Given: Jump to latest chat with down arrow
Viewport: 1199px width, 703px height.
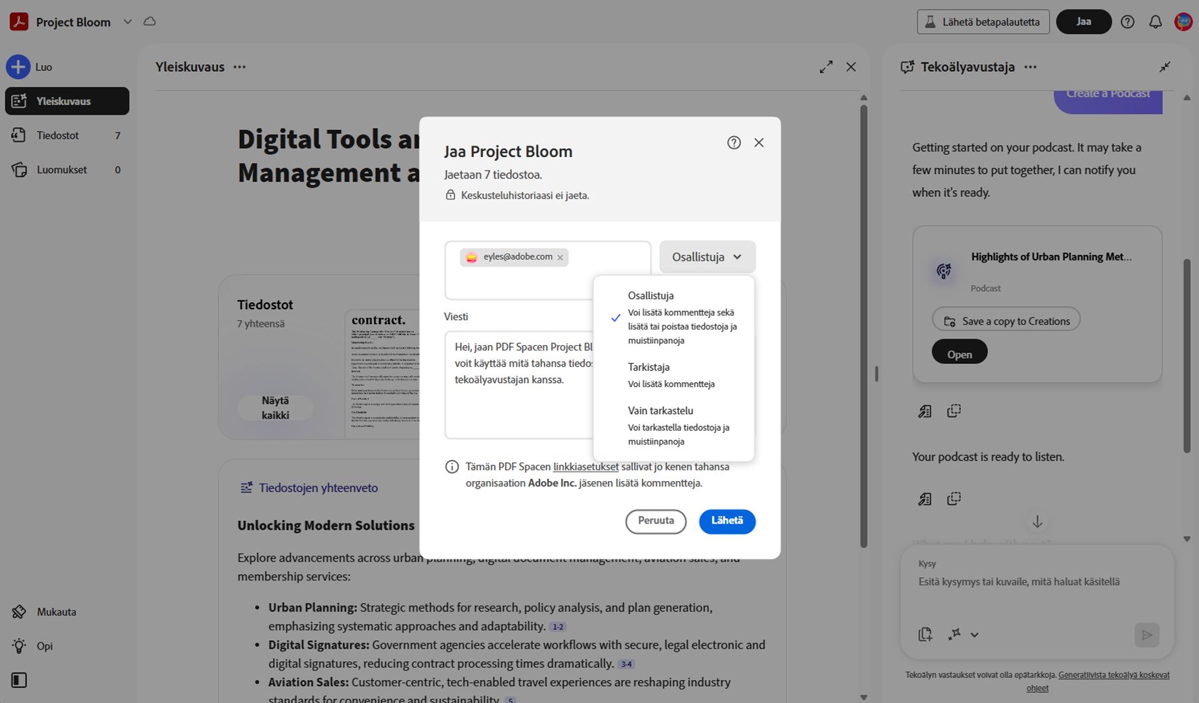Looking at the screenshot, I should 1037,522.
